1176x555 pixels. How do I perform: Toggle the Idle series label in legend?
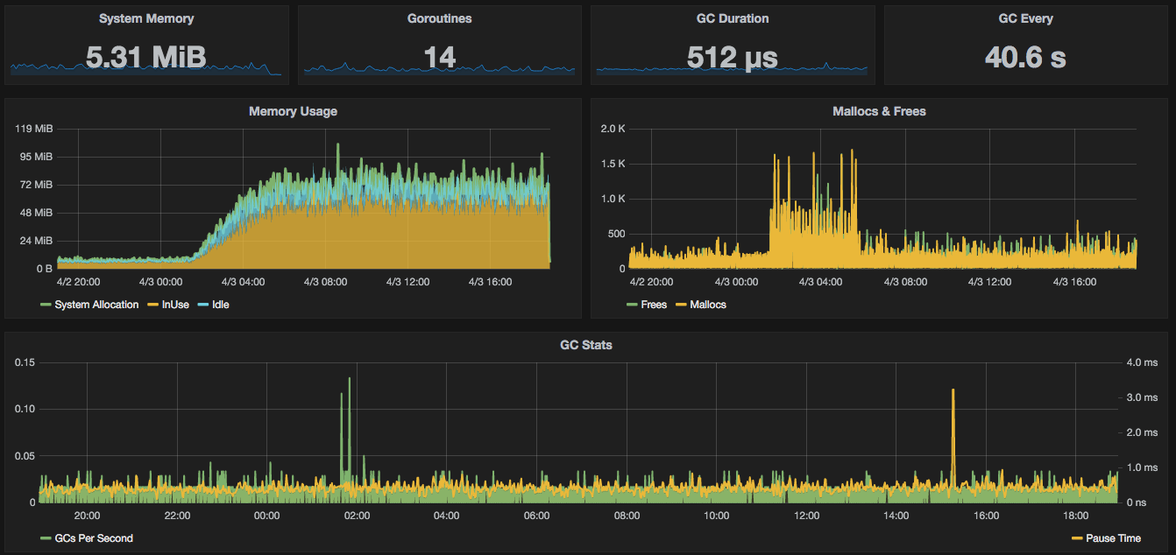click(220, 305)
